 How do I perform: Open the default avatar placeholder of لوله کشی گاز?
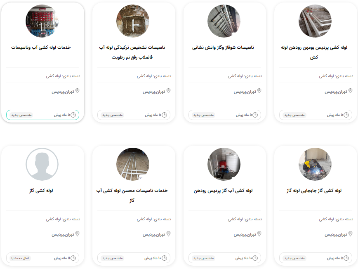pyautogui.click(x=42, y=164)
